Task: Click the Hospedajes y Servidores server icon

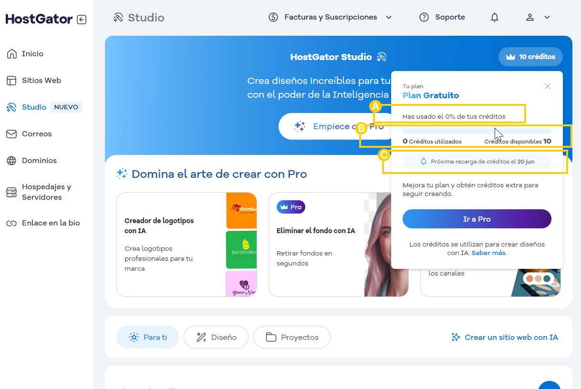Action: (x=12, y=192)
